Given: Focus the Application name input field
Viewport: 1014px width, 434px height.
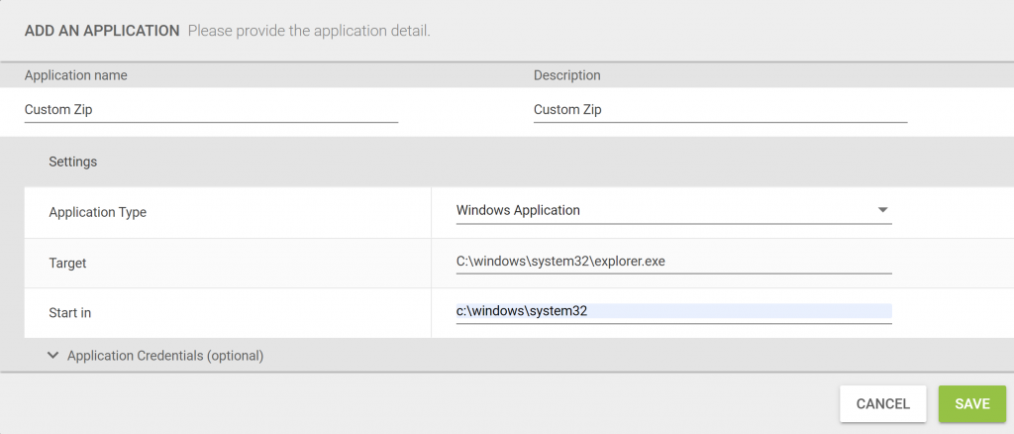Looking at the screenshot, I should (211, 109).
